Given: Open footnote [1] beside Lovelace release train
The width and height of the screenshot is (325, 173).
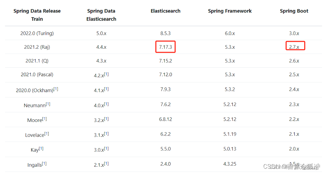Looking at the screenshot, I should click(x=47, y=134).
